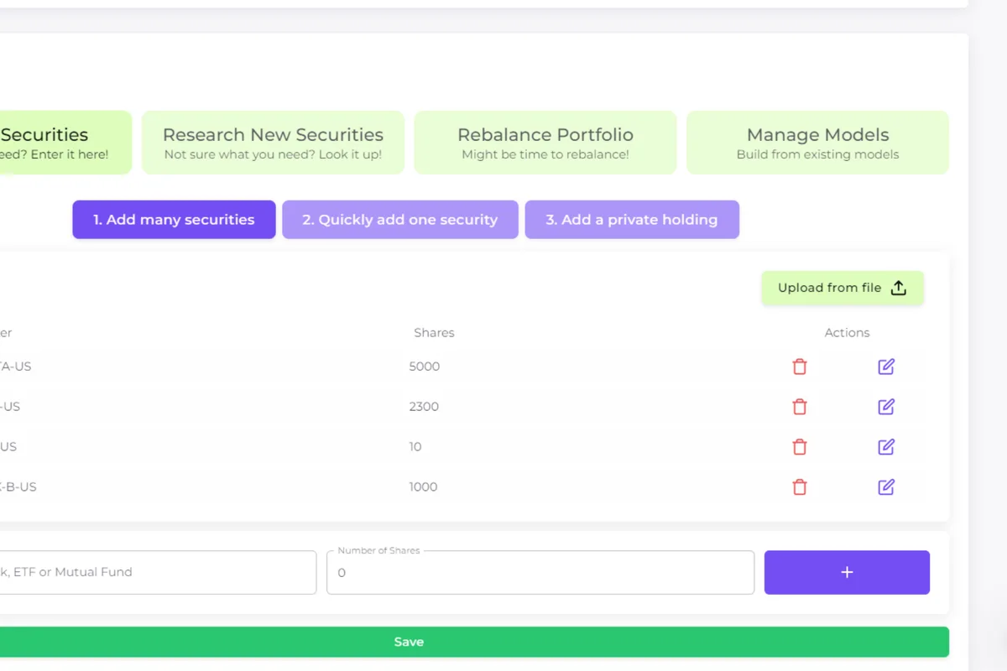Image resolution: width=1007 pixels, height=671 pixels.
Task: Delete the row with 5000 shares
Action: 800,367
